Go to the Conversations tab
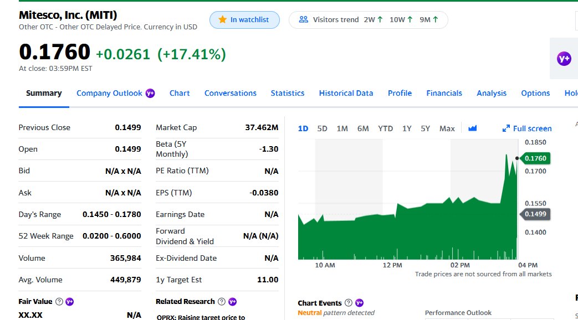The image size is (578, 320). tap(231, 93)
